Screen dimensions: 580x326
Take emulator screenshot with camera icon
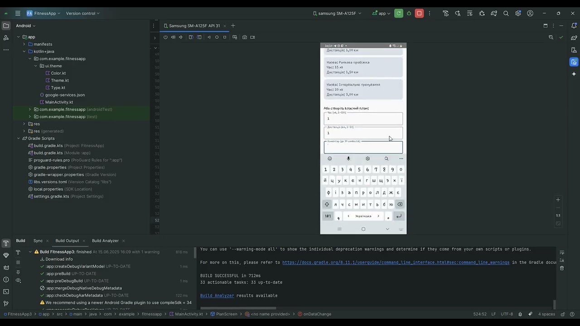[245, 37]
